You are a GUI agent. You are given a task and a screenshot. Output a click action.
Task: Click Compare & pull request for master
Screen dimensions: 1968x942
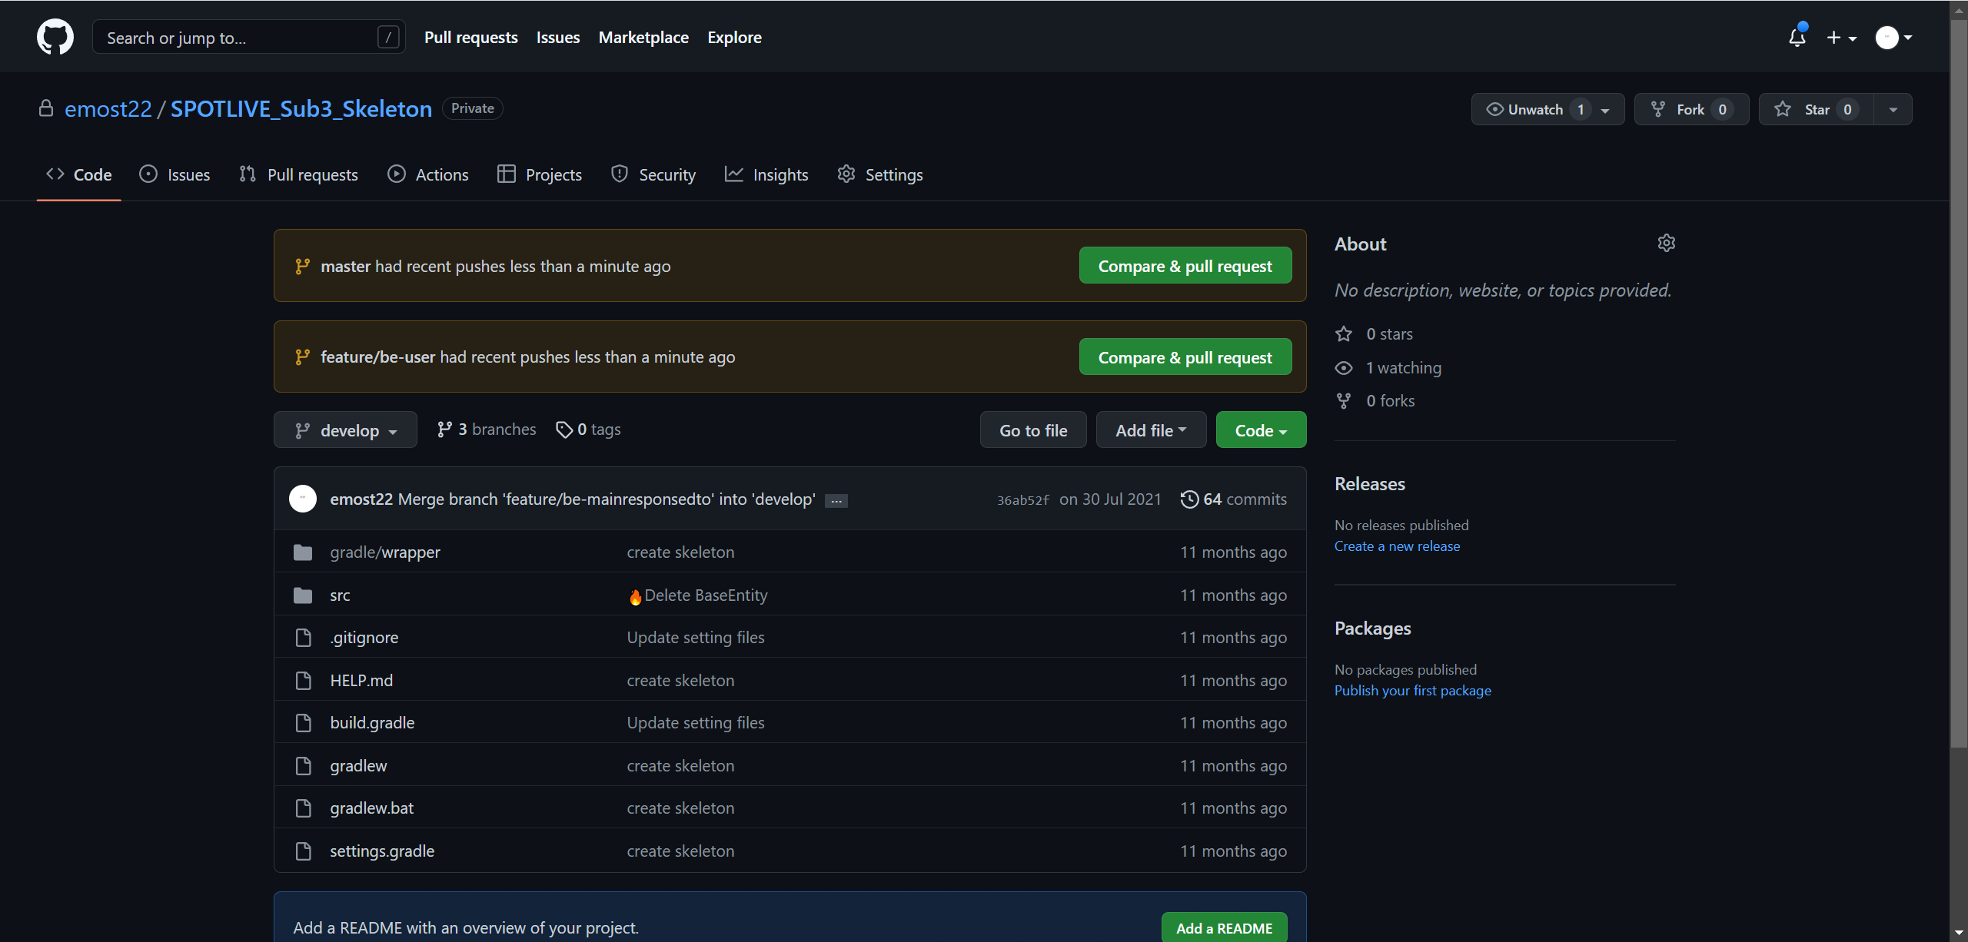1185,266
